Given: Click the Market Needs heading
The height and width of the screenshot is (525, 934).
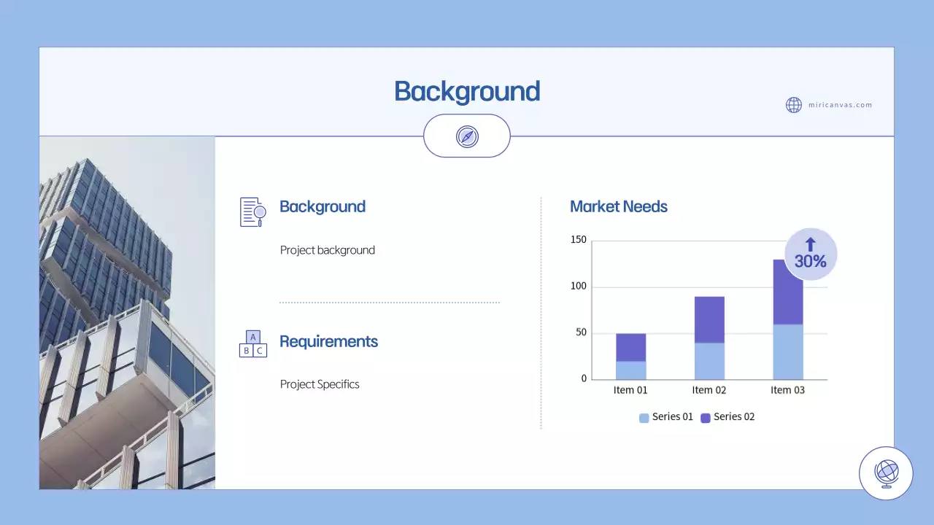Looking at the screenshot, I should (x=619, y=206).
